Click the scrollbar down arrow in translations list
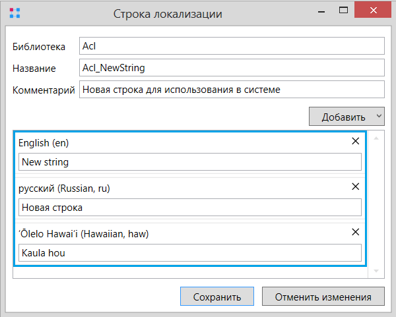Image resolution: width=396 pixels, height=317 pixels. [x=376, y=271]
